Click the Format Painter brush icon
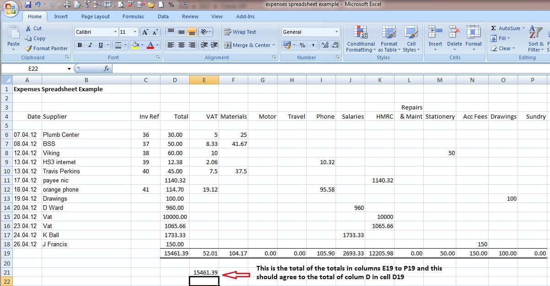 click(28, 48)
